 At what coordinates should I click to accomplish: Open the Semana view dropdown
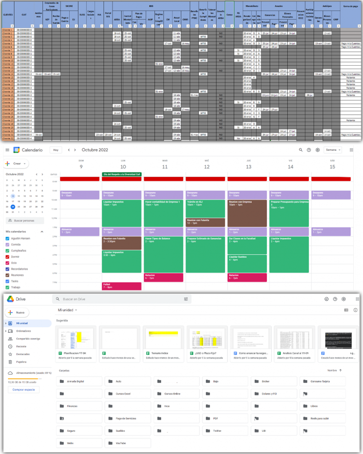333,150
